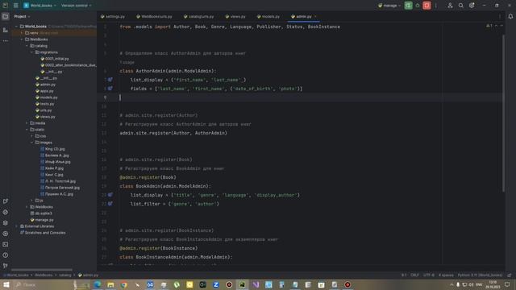Open the Python Packages tool window icon
This screenshot has height=290, width=516.
[6, 222]
